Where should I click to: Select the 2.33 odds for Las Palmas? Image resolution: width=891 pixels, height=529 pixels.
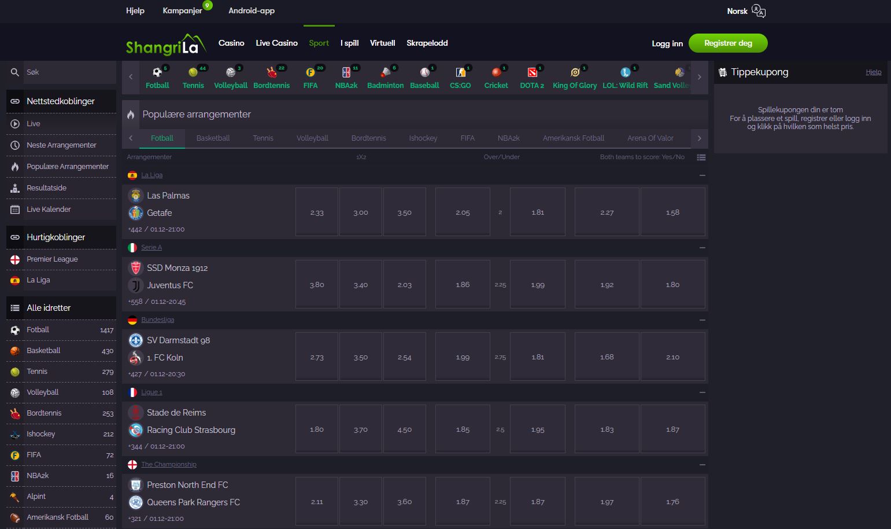317,212
